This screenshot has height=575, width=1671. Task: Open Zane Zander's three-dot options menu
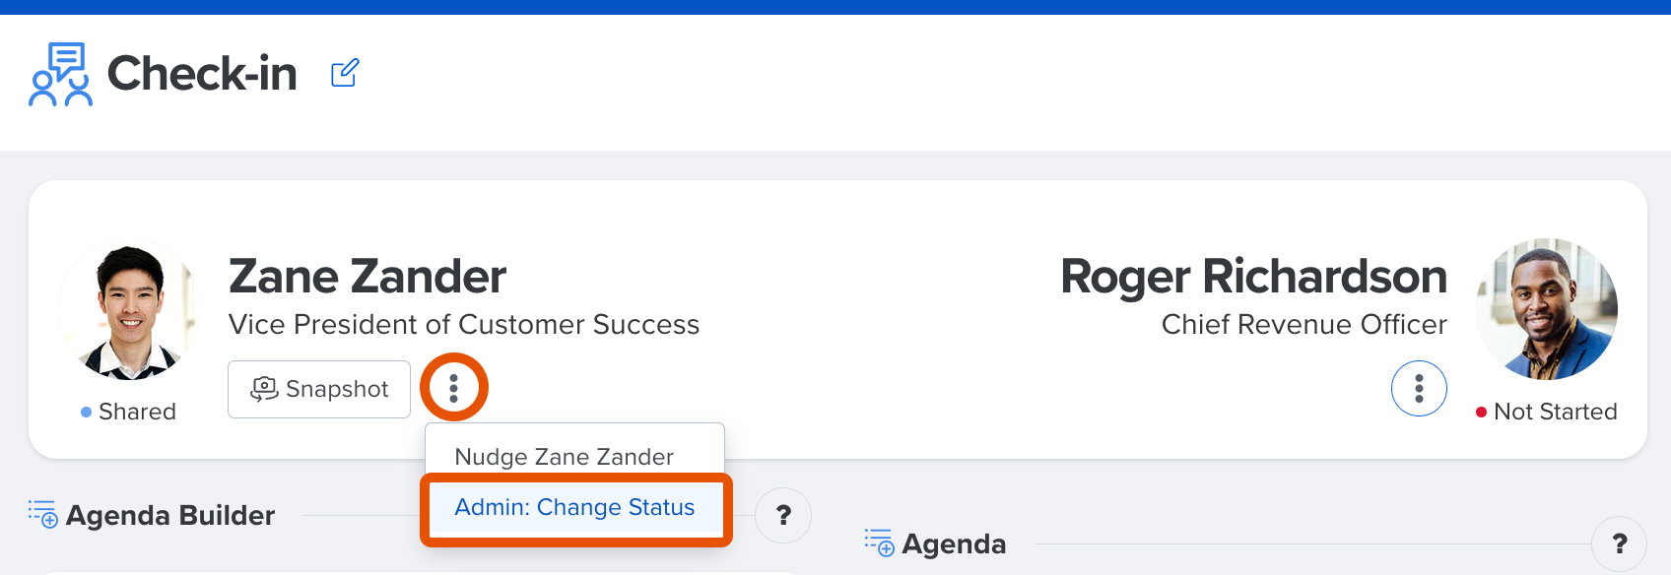[453, 389]
